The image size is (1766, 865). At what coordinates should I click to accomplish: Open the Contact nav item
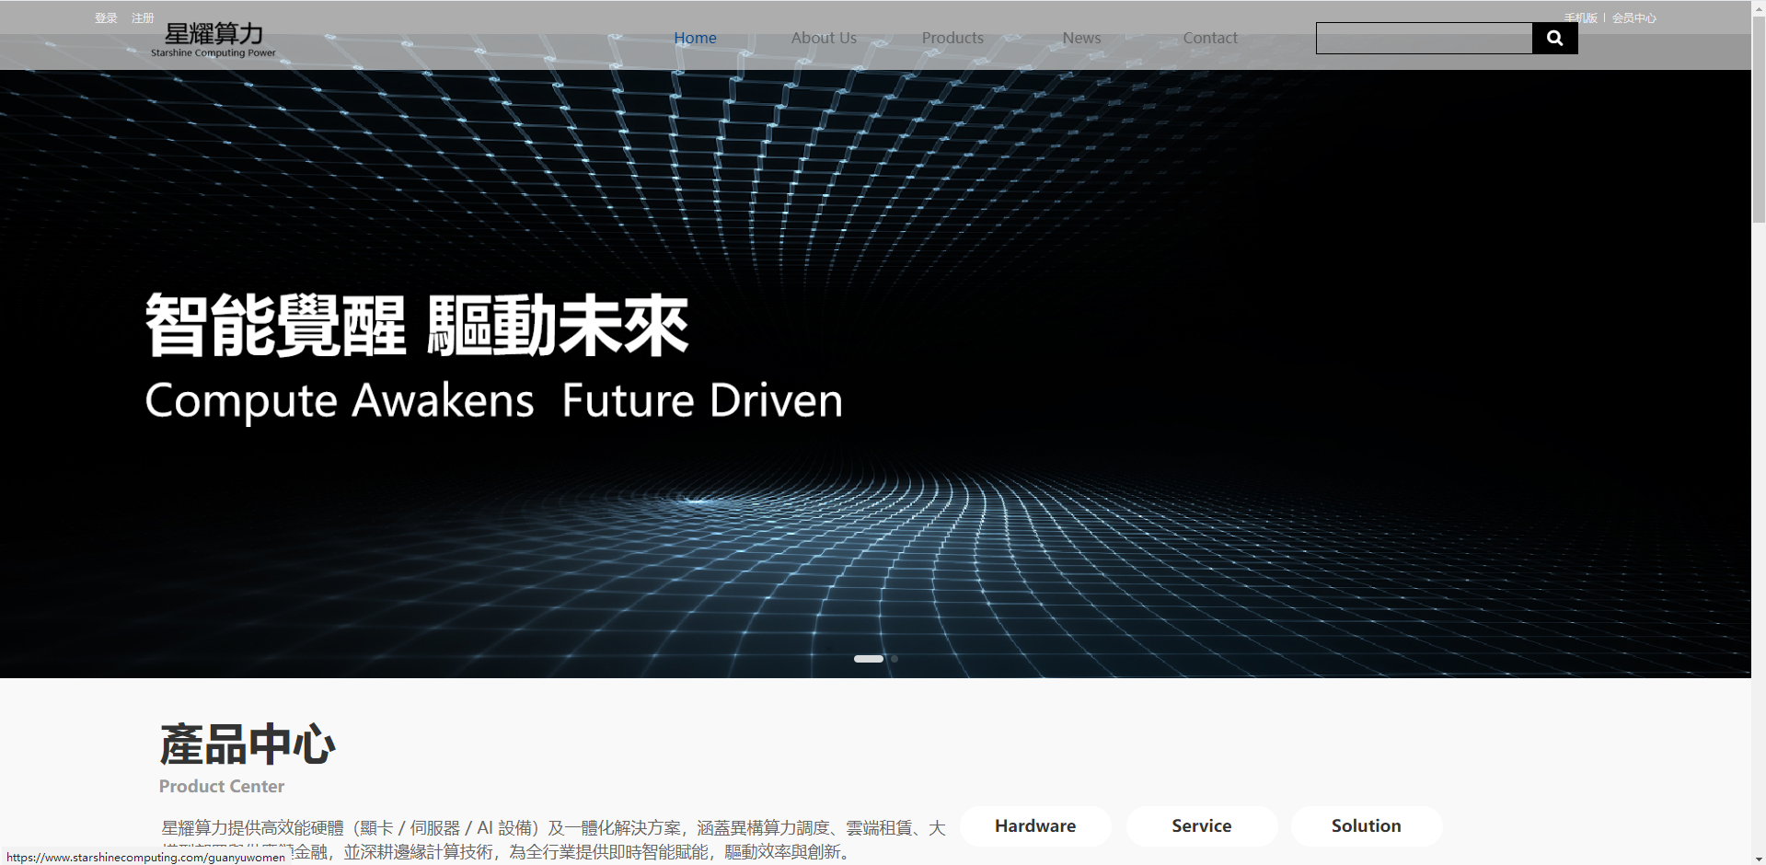[x=1210, y=38]
